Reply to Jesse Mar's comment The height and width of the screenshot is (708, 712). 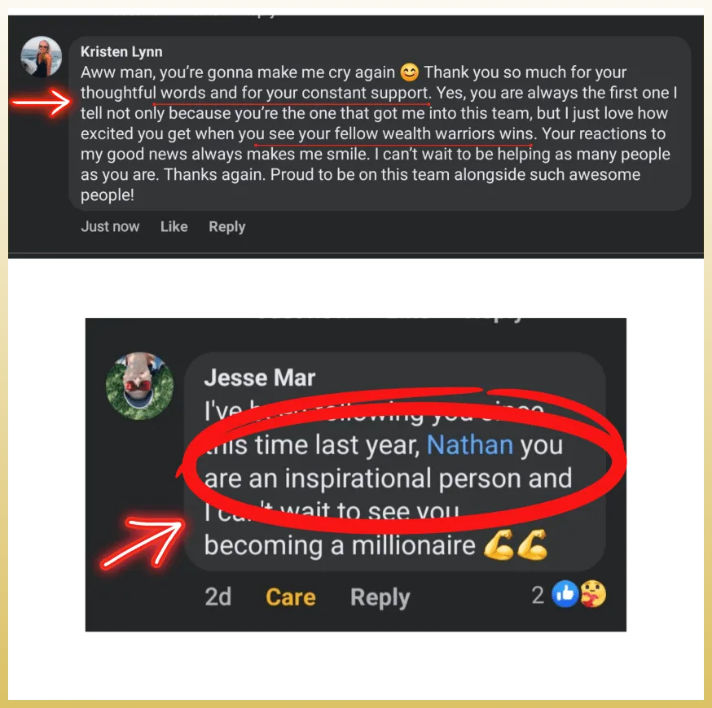[380, 597]
